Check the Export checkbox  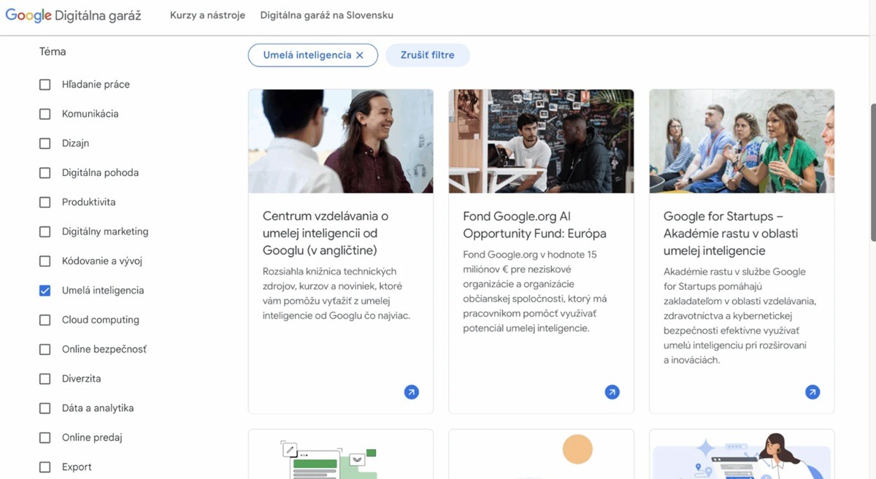[x=45, y=467]
